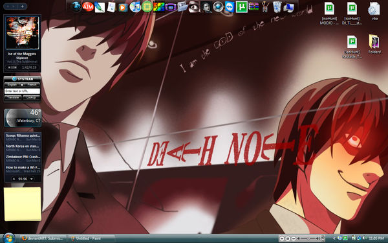Screen dimensions: 388x243
Task: Open the eye icon in dock
Action: pyautogui.click(x=194, y=7)
